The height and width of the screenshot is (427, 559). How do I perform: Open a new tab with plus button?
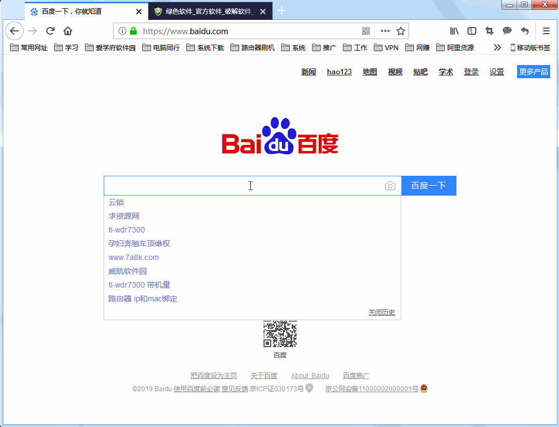point(282,10)
